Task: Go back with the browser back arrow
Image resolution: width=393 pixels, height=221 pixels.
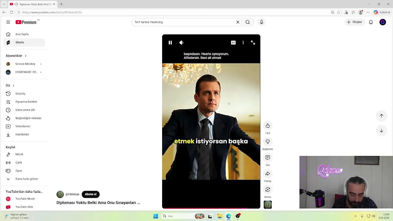Action: click(4, 12)
